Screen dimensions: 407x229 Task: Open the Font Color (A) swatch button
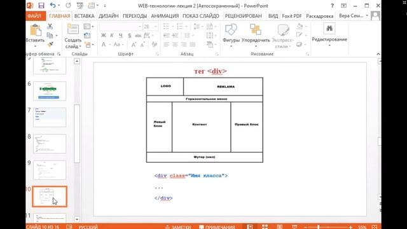point(104,45)
